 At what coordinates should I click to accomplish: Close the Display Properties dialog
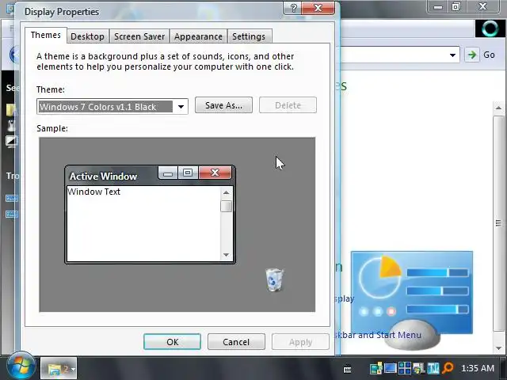tap(318, 8)
